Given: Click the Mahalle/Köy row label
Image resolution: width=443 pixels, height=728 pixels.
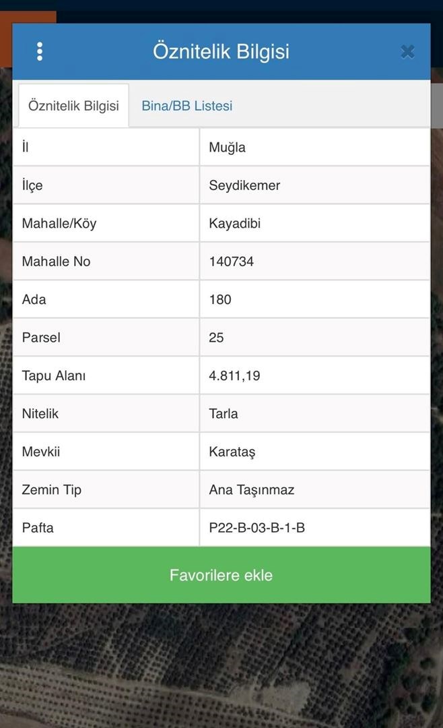Looking at the screenshot, I should (59, 223).
